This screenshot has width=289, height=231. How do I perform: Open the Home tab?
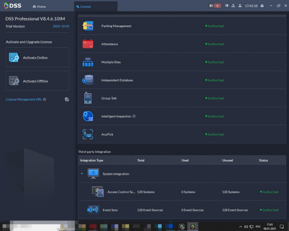[39, 7]
